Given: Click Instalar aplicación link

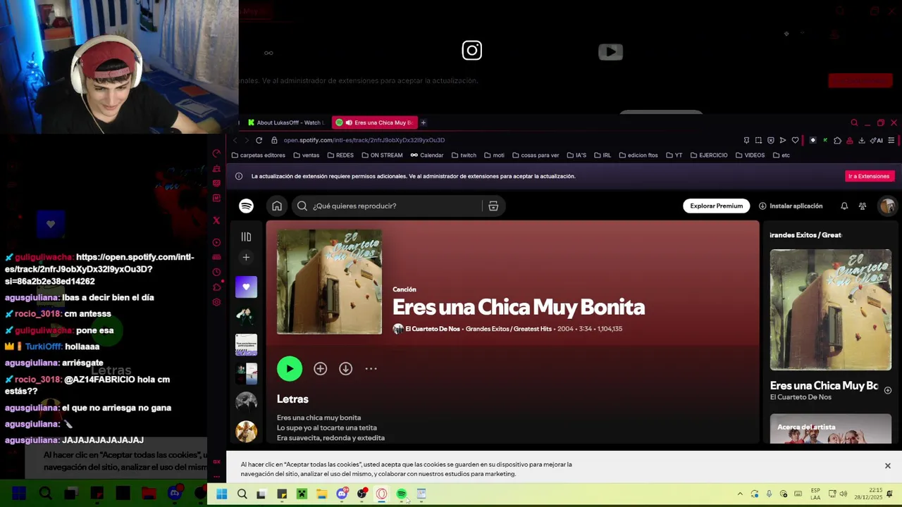Looking at the screenshot, I should point(791,206).
